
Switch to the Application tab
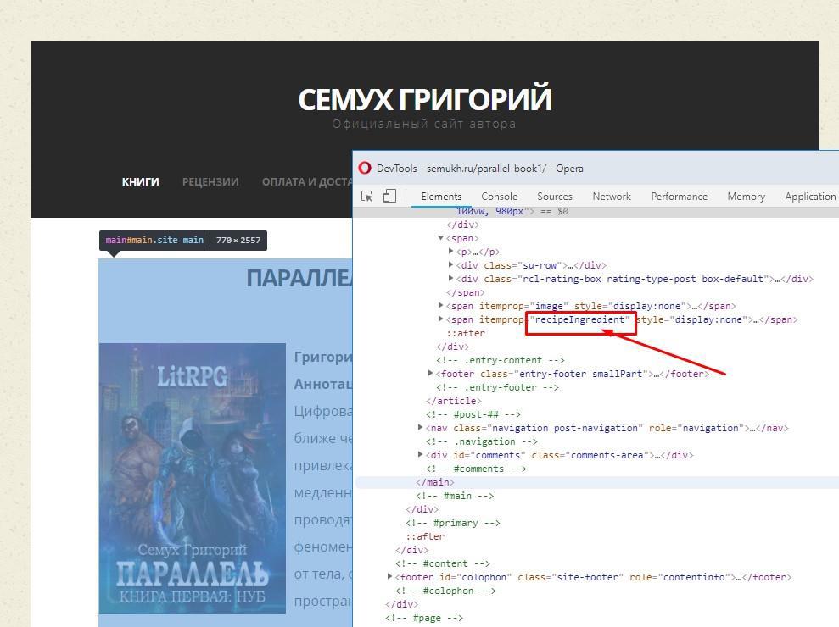(x=809, y=196)
